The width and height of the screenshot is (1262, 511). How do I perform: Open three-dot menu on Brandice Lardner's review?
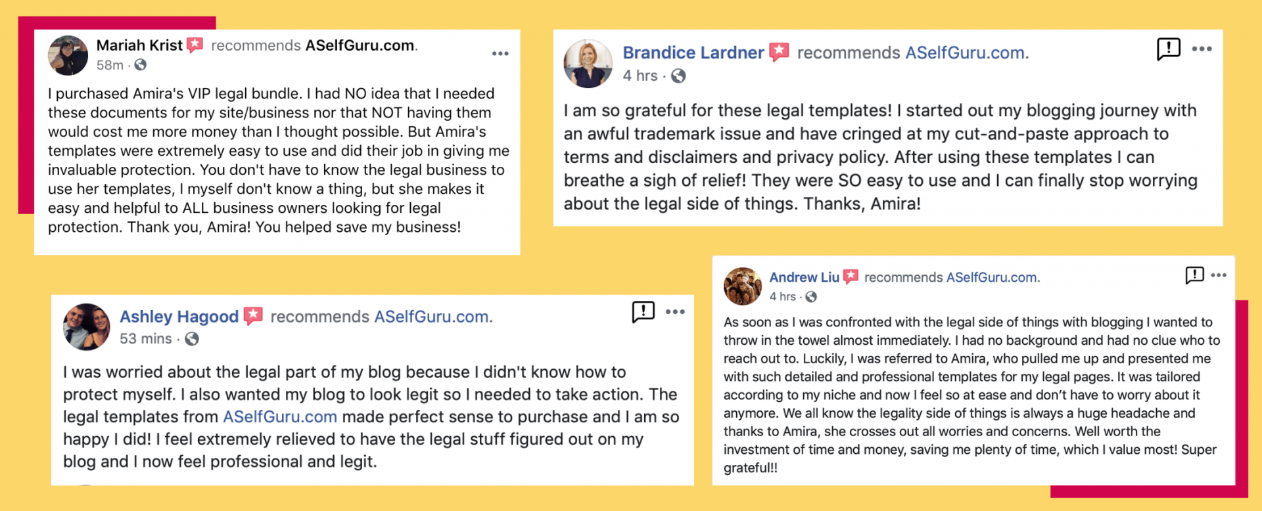(1202, 49)
